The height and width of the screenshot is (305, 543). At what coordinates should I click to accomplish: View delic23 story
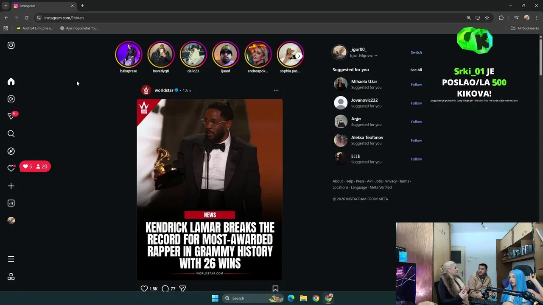click(193, 55)
